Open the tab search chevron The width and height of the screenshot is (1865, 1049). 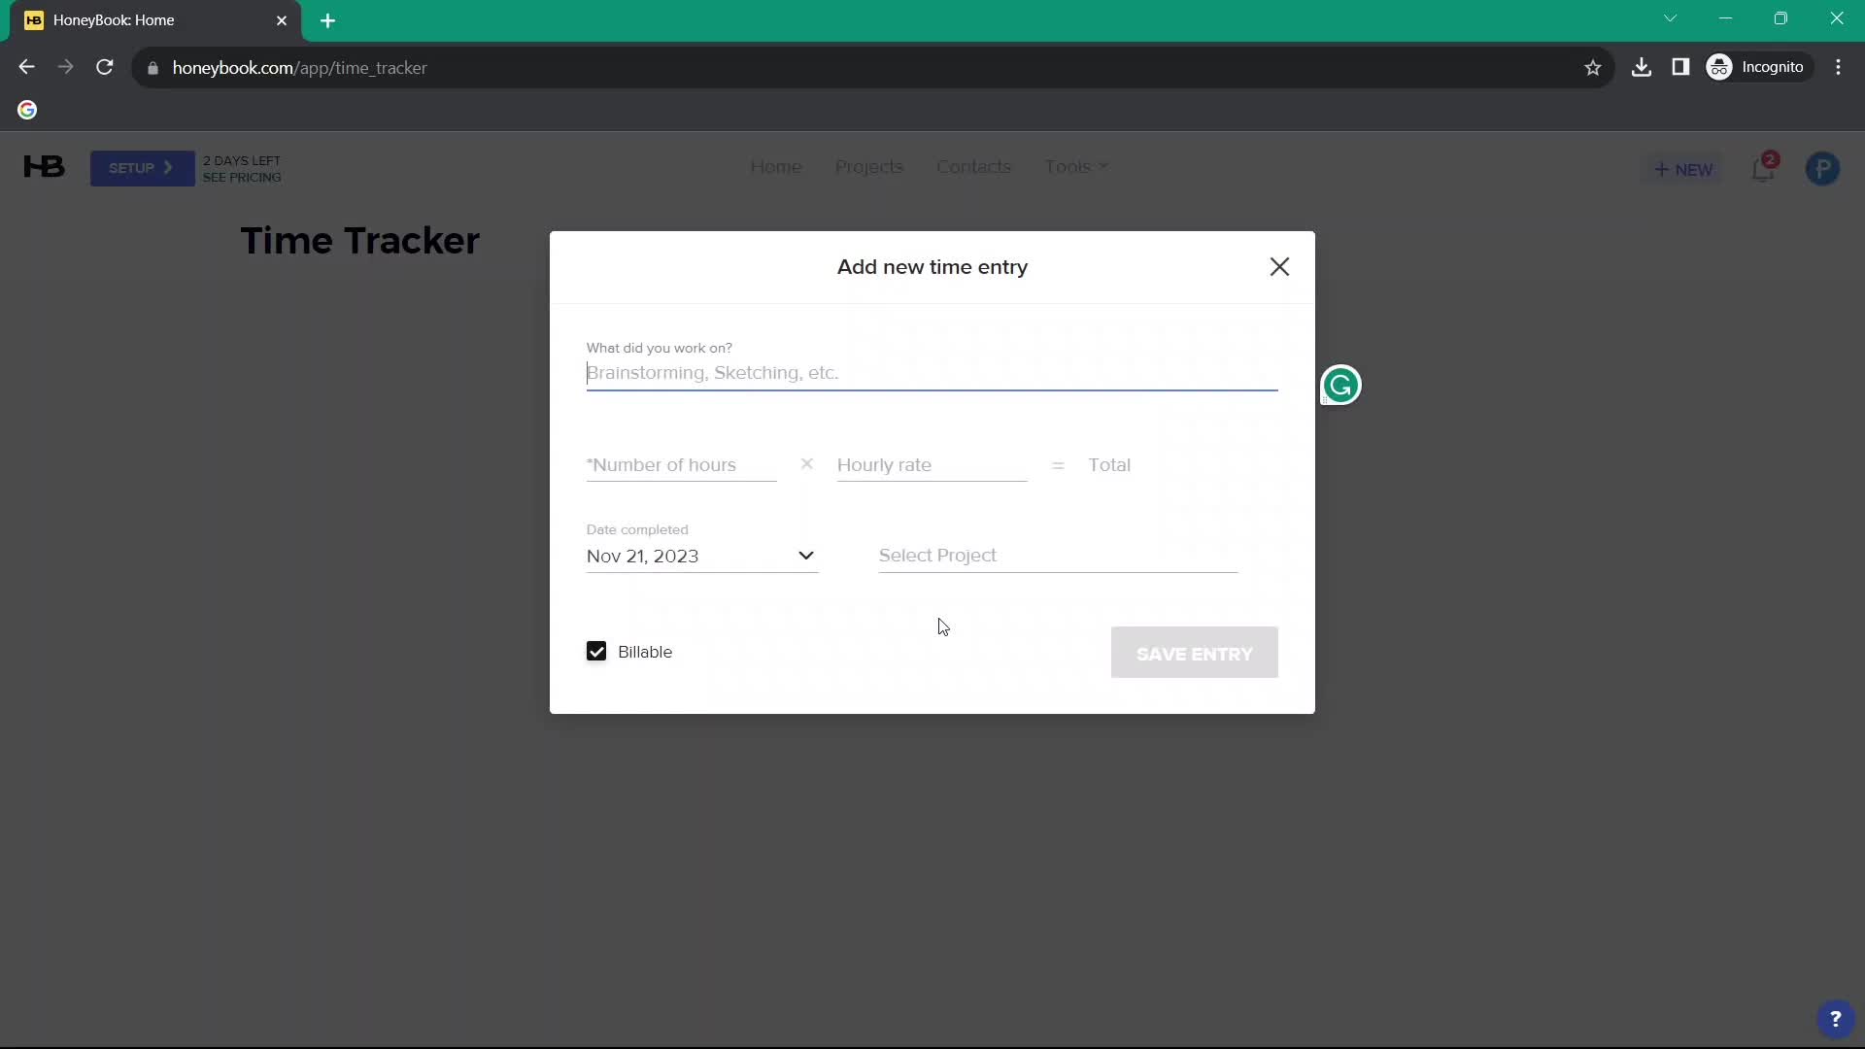click(1671, 18)
